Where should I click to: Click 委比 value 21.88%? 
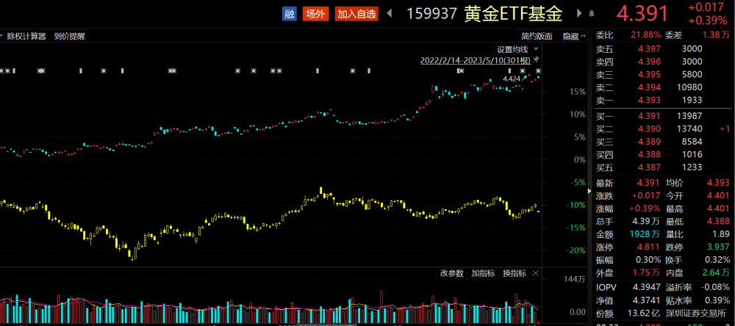pos(645,35)
